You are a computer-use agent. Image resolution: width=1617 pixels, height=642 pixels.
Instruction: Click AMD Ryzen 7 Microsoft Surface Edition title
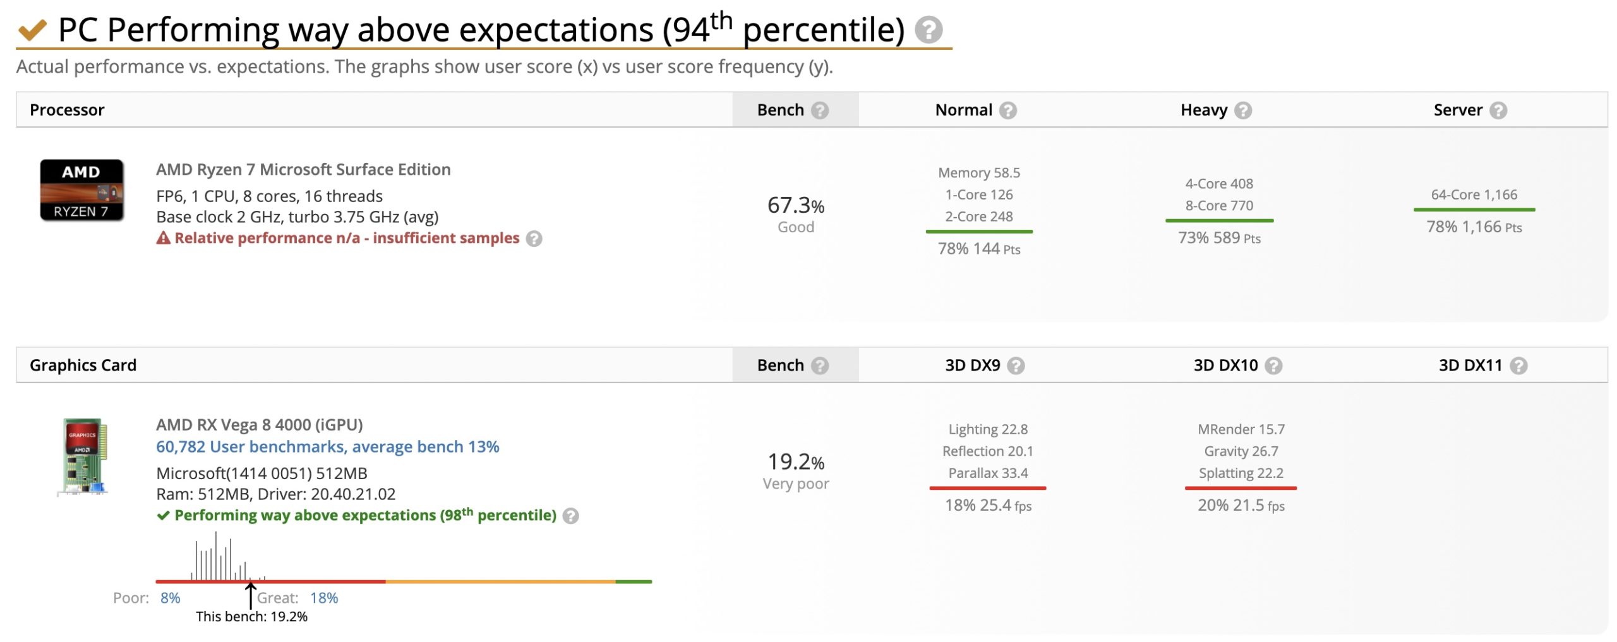303,169
